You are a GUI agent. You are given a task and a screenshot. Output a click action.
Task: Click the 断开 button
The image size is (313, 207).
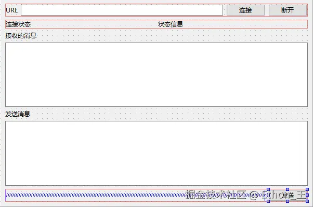point(288,10)
